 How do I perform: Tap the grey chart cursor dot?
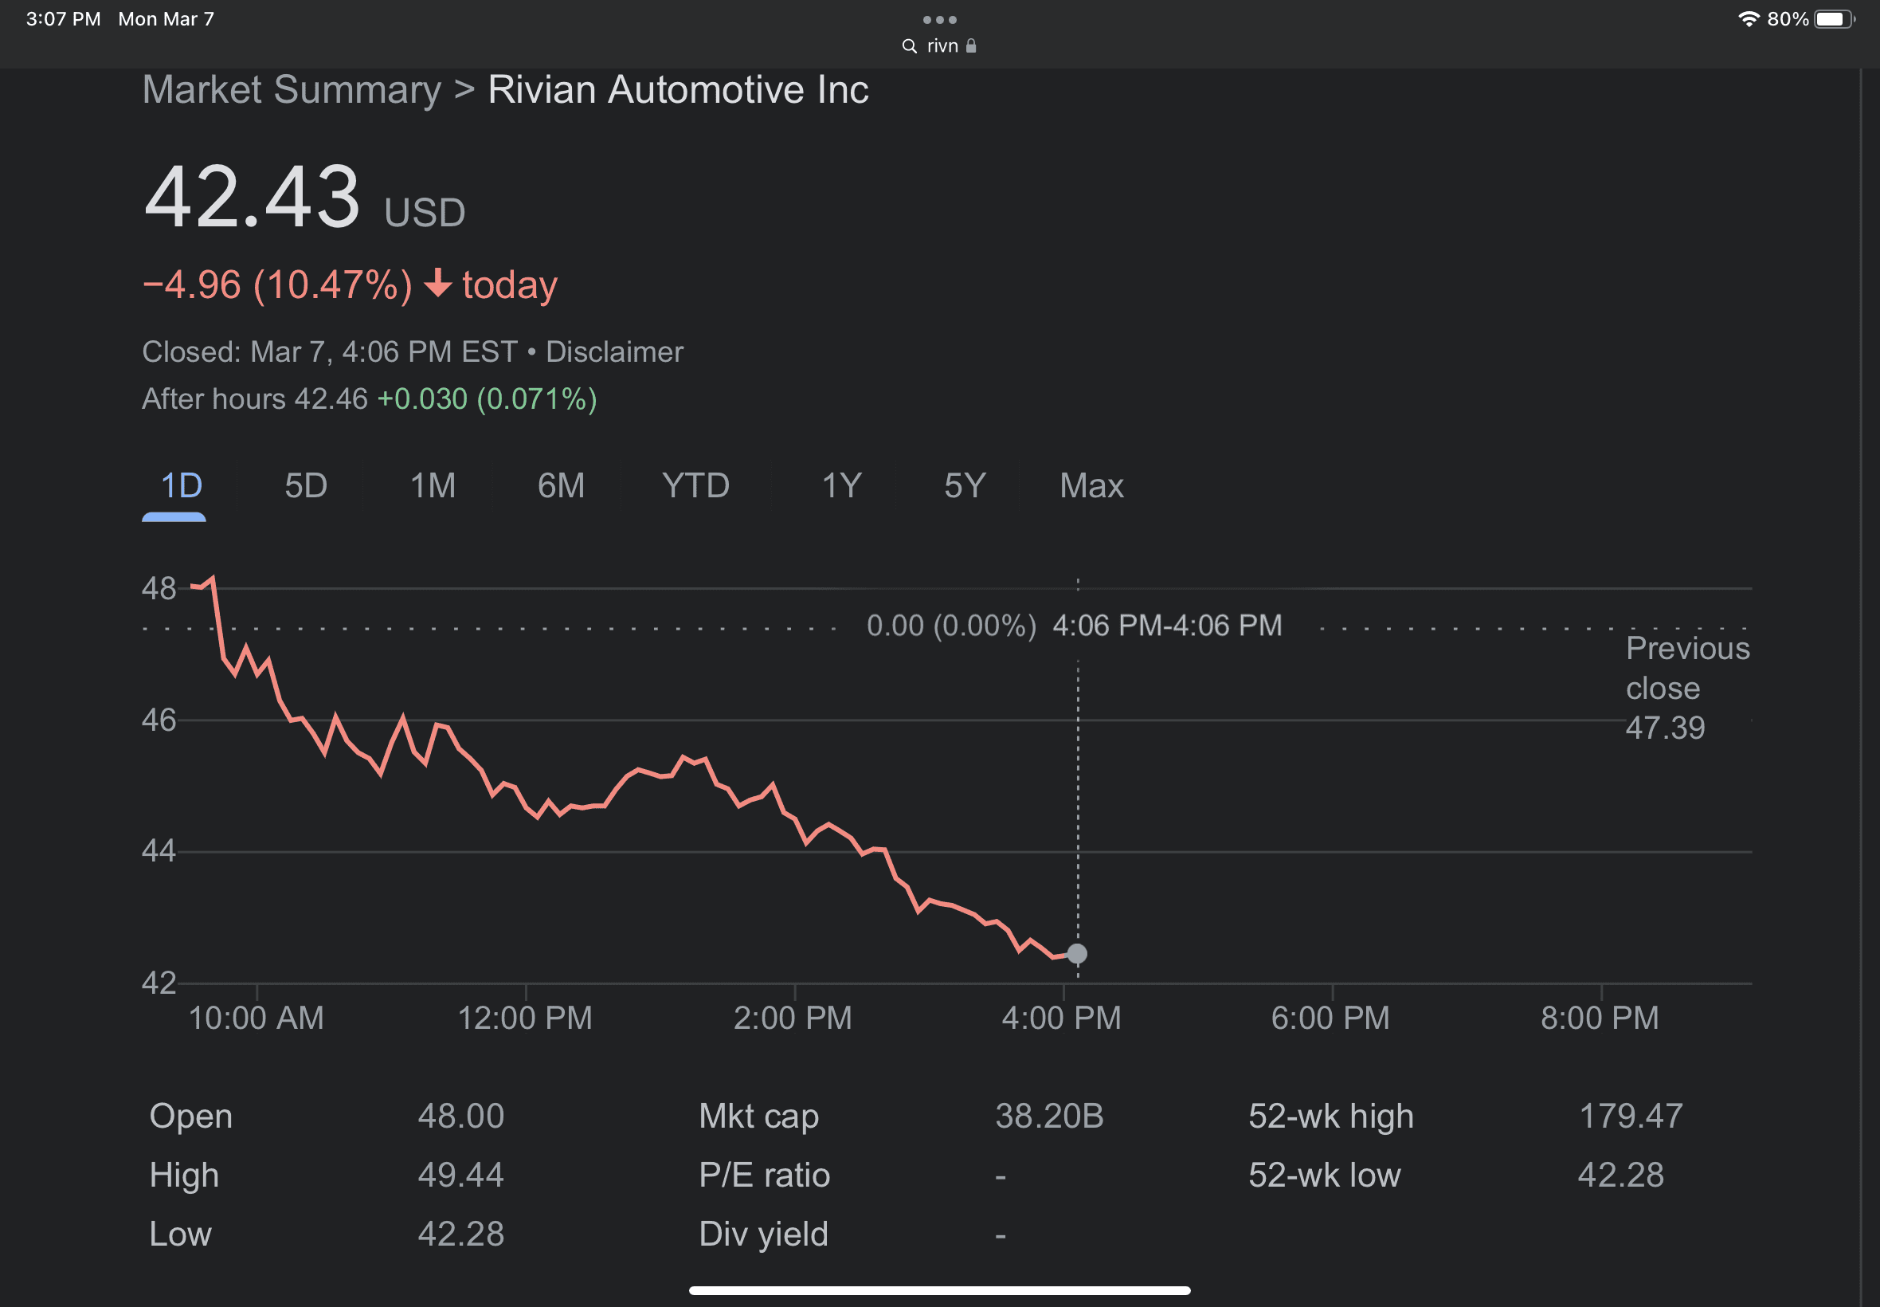click(1077, 953)
